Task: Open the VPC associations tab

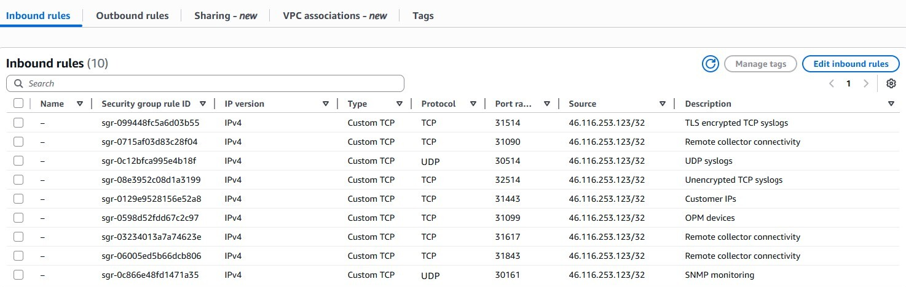Action: point(334,16)
